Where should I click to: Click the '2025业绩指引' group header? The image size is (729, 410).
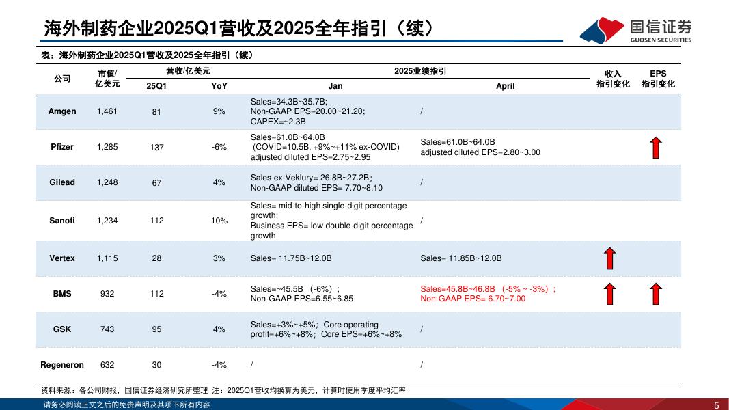419,71
